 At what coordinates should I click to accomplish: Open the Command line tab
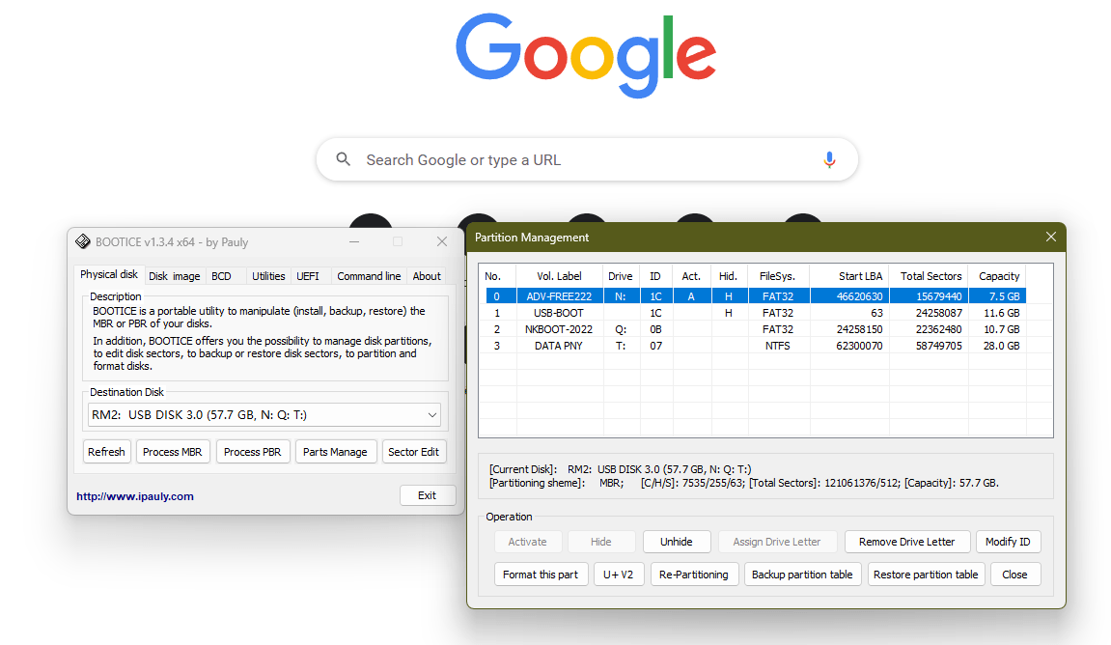[x=368, y=276]
